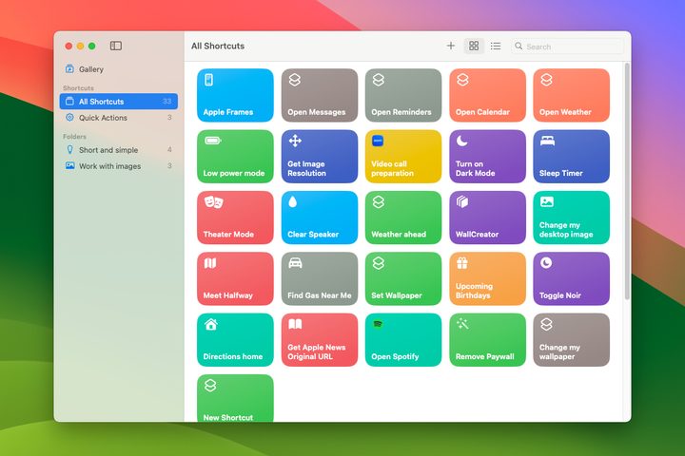Switch to grid view icon
The image size is (685, 456).
point(474,46)
